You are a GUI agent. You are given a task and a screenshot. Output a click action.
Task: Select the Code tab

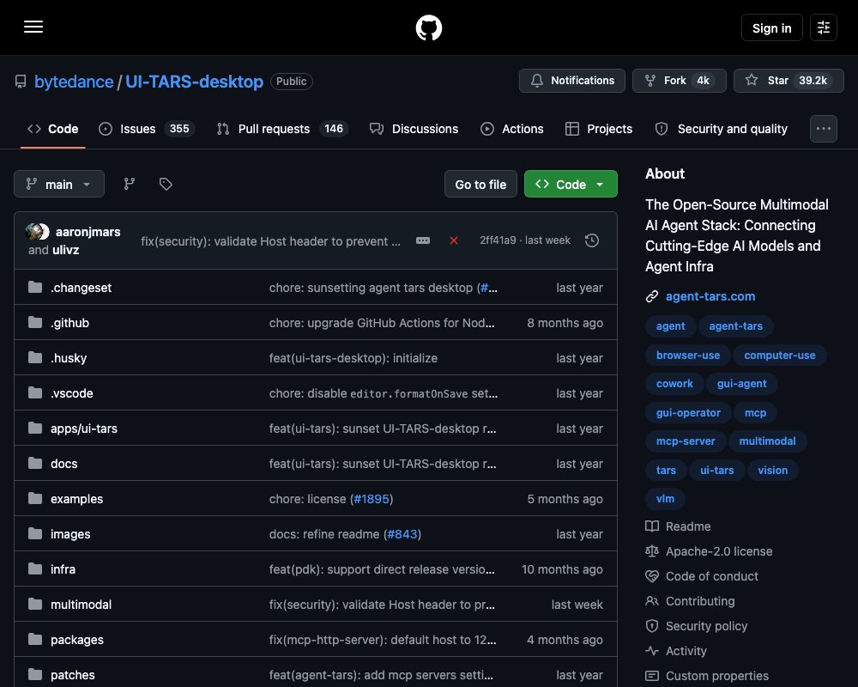pos(53,129)
